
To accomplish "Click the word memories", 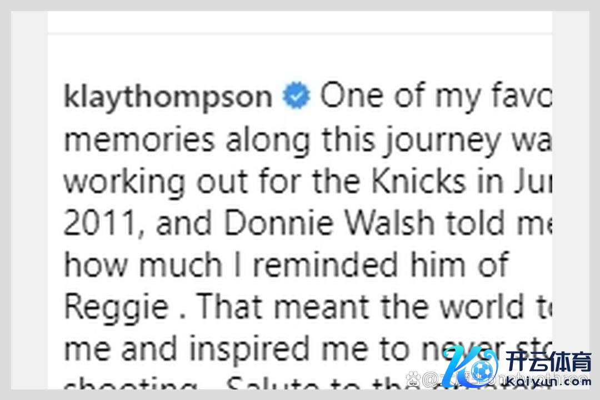I will pos(139,139).
